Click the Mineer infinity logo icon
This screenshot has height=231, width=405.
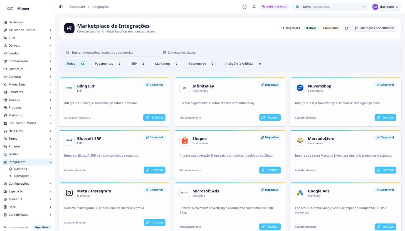pyautogui.click(x=10, y=9)
